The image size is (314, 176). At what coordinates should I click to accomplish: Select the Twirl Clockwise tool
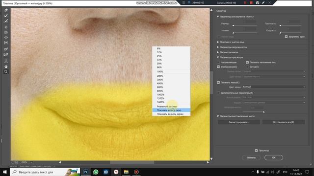[6, 27]
